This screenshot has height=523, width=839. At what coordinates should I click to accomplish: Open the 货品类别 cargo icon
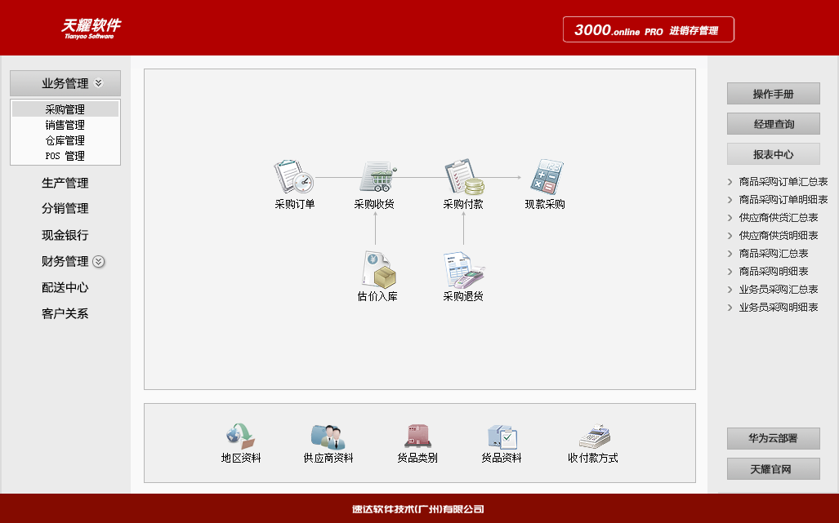[418, 436]
